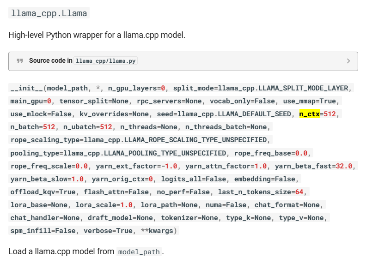Click the 'Source code in' summary label

click(x=50, y=61)
